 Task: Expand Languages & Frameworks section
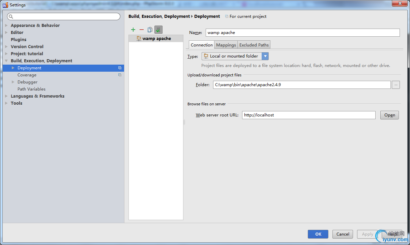6,96
